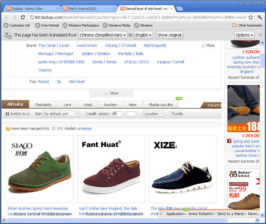The width and height of the screenshot is (266, 224).
Task: Click the translate icon in translation bar
Action: [x=8, y=35]
